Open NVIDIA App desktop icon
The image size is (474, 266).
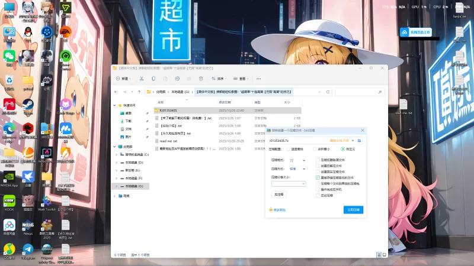[x=9, y=177]
